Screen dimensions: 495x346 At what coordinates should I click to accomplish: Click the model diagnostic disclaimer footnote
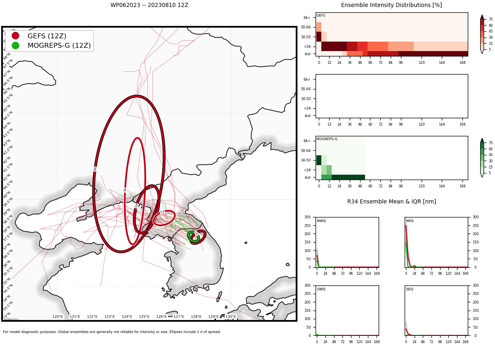coord(112,332)
